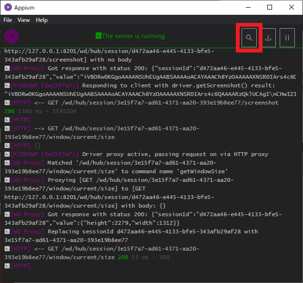Click icon before 'Driver proxy active' line

(x=7, y=154)
